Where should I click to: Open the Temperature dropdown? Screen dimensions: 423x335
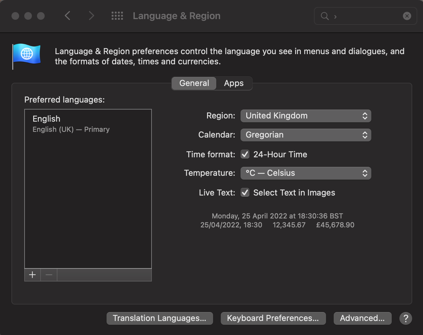point(306,173)
